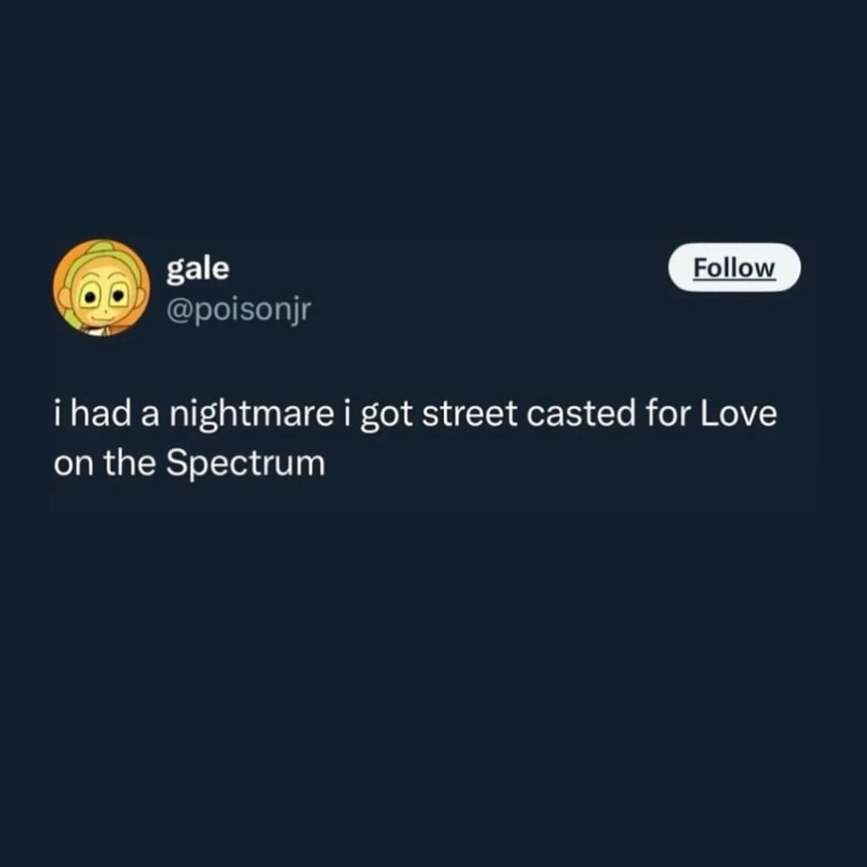
Task: Click the tweet's second line of text
Action: [x=189, y=462]
